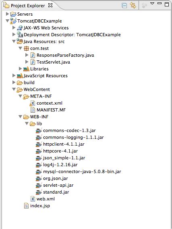Minimize the Project Explorer view
This screenshot has width=172, height=229.
tap(160, 3)
